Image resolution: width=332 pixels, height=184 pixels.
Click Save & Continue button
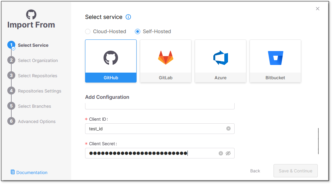click(x=295, y=171)
